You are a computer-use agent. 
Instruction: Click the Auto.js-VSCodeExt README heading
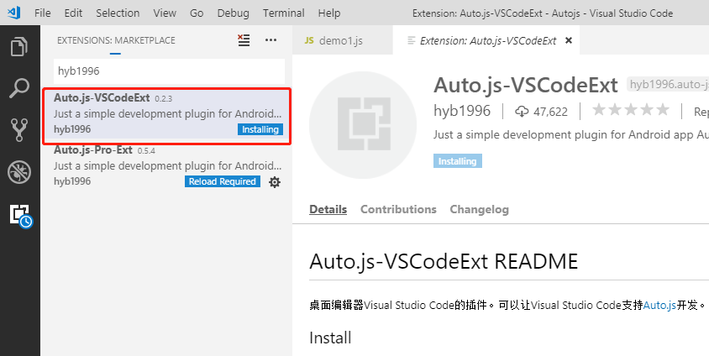point(444,261)
